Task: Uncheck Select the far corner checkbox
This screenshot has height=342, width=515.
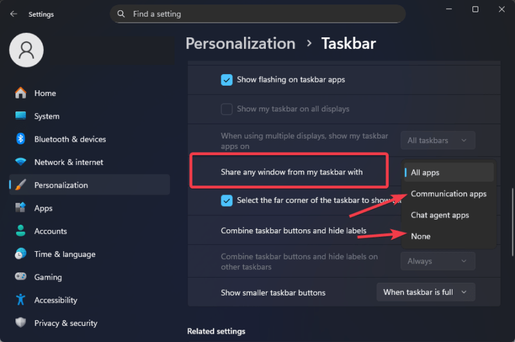Action: pyautogui.click(x=227, y=200)
